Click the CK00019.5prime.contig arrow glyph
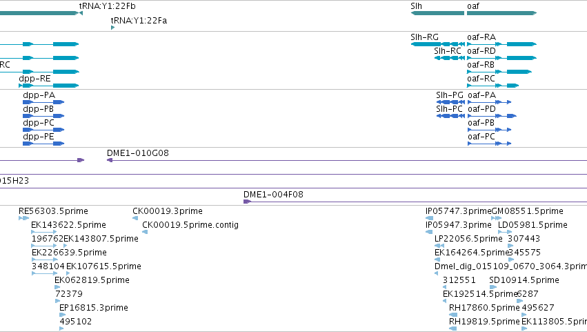The height and width of the screenshot is (332, 587). (145, 233)
